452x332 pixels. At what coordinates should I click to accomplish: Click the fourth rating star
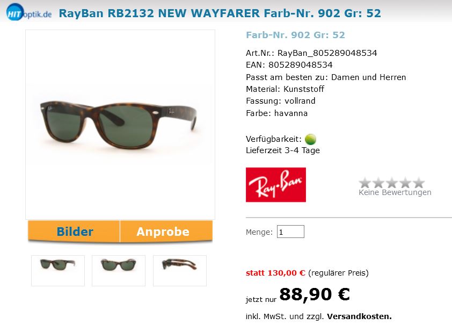click(x=405, y=183)
